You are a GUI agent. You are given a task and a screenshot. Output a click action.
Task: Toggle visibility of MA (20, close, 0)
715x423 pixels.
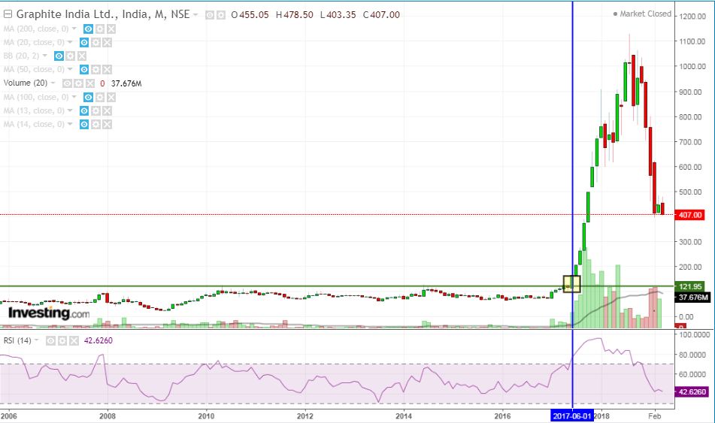pos(84,42)
